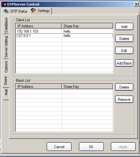140x157 pixels.
Task: Switch to the Server Setting side tab
Action: click(x=6, y=46)
